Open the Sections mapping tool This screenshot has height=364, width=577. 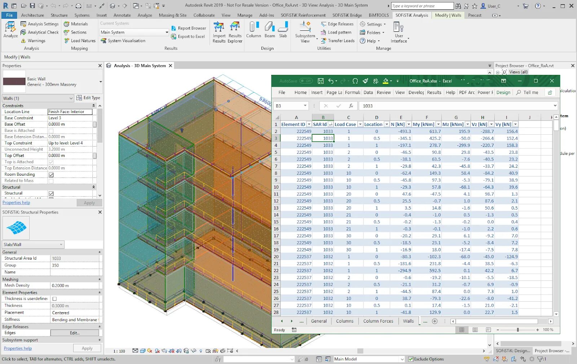[75, 32]
